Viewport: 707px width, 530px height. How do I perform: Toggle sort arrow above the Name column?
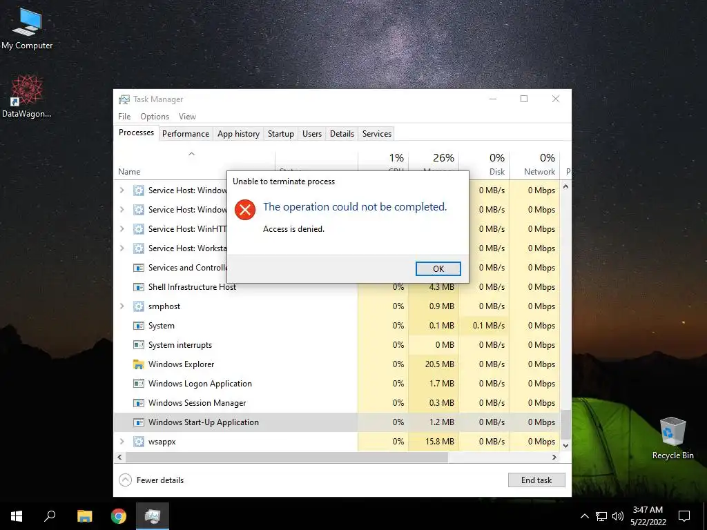pos(192,154)
